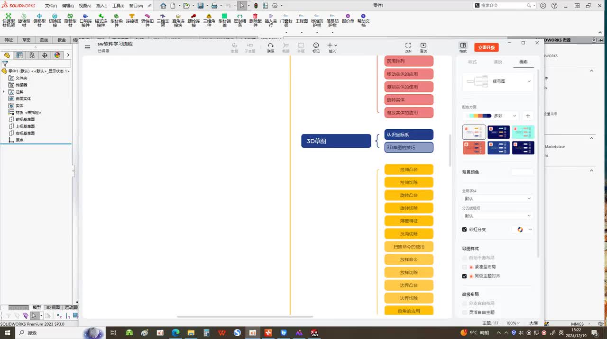This screenshot has width=607, height=339.
Task: Click the 弹性扣件 tool icon
Action: (x=147, y=20)
